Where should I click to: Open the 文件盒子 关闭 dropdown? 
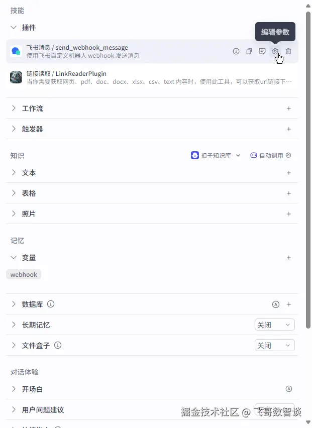point(275,345)
